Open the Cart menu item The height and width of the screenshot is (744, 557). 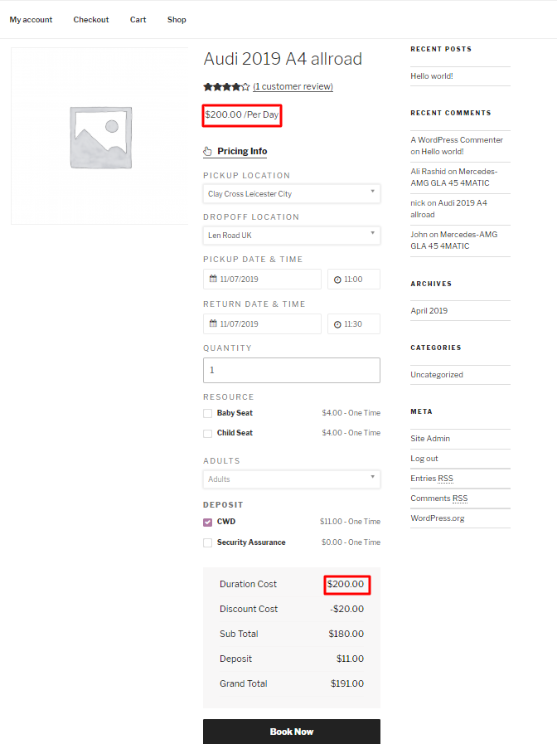tap(138, 19)
